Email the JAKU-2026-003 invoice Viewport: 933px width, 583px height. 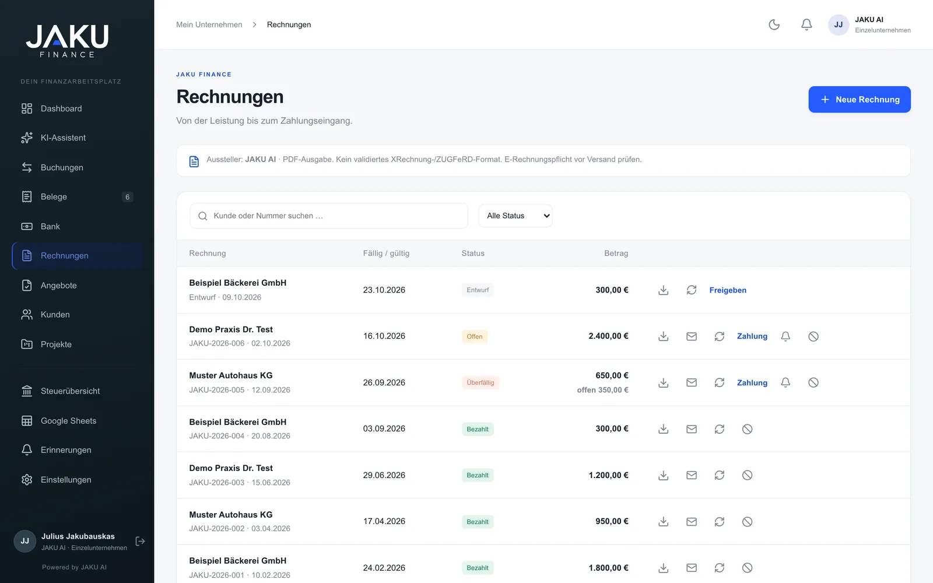(x=692, y=475)
